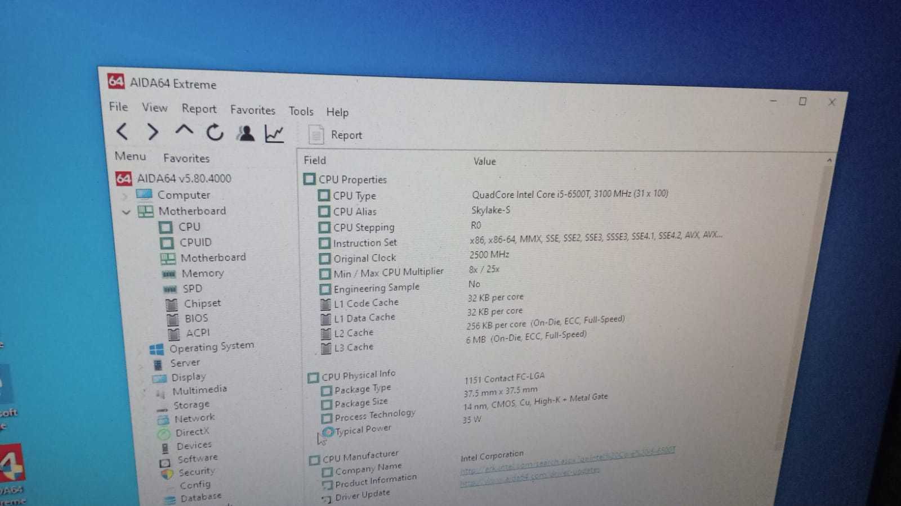Open the File menu
901x506 pixels.
point(118,106)
